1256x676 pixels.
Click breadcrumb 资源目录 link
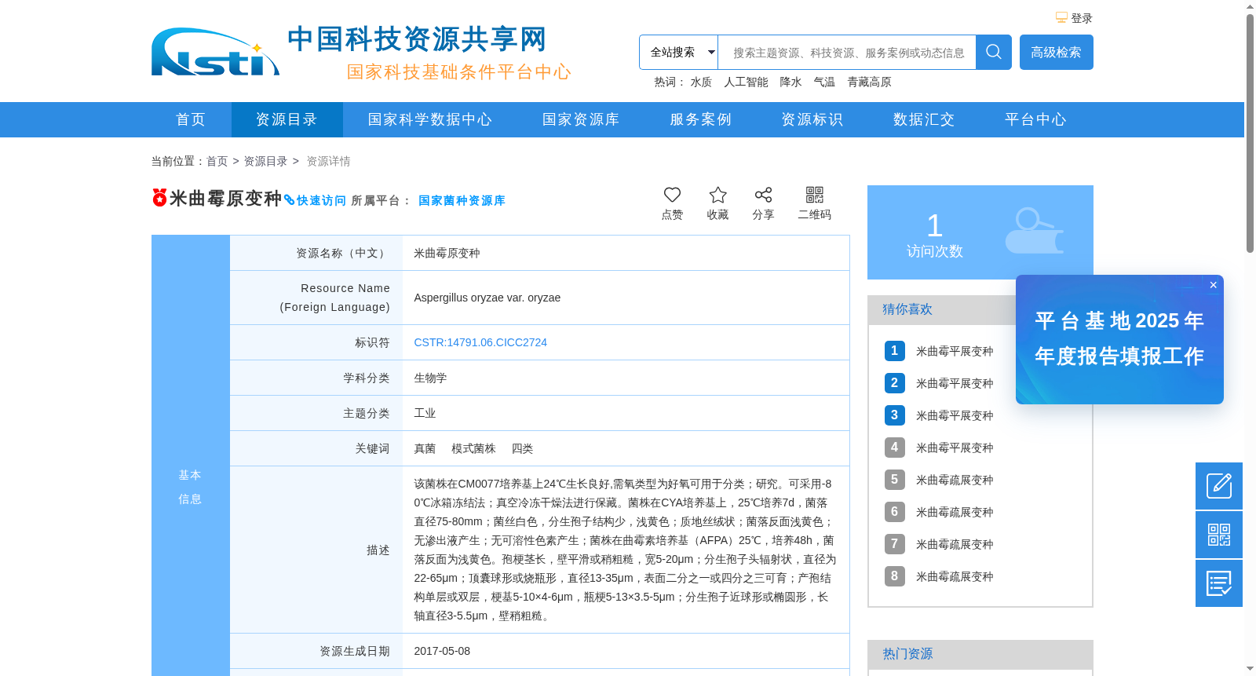coord(265,161)
